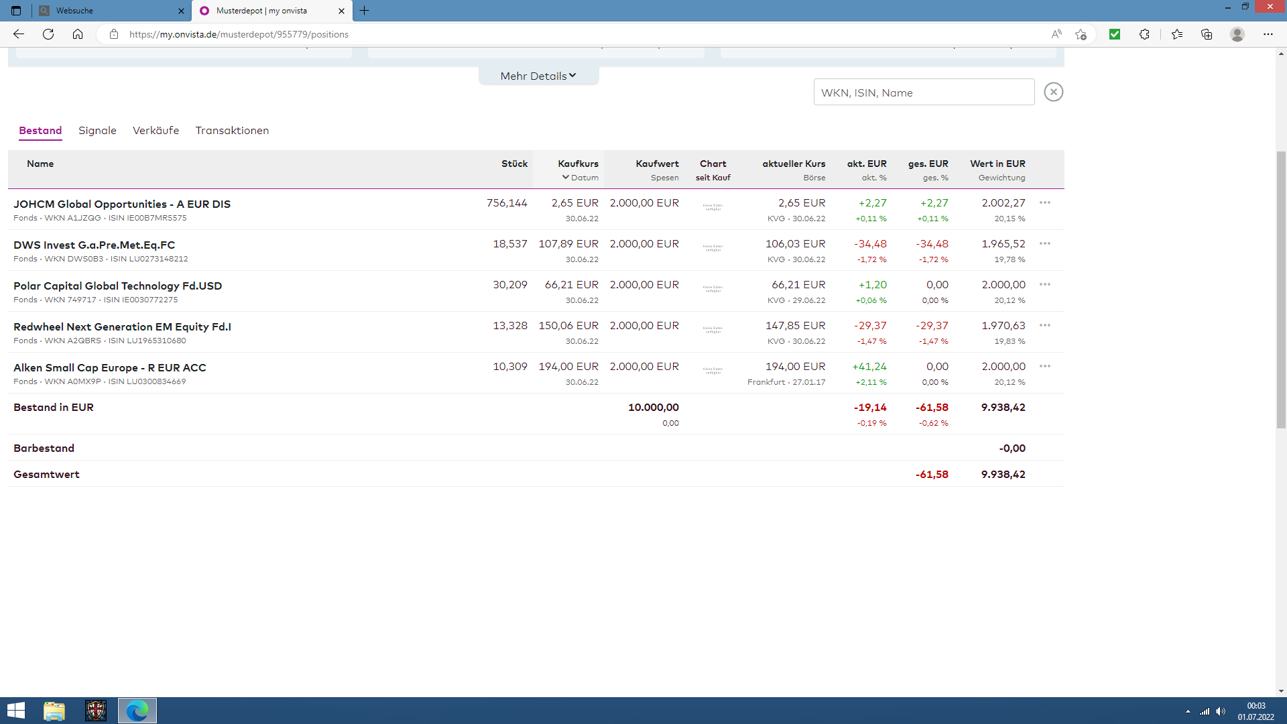Open the Verkäufe tab
This screenshot has width=1287, height=724.
(156, 130)
